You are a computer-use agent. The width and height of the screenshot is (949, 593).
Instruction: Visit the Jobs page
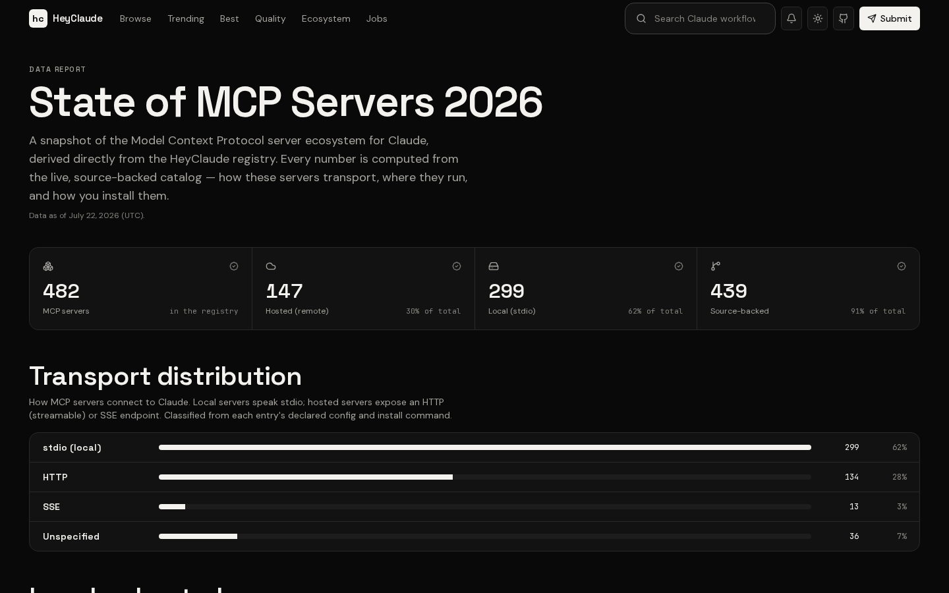click(x=377, y=18)
